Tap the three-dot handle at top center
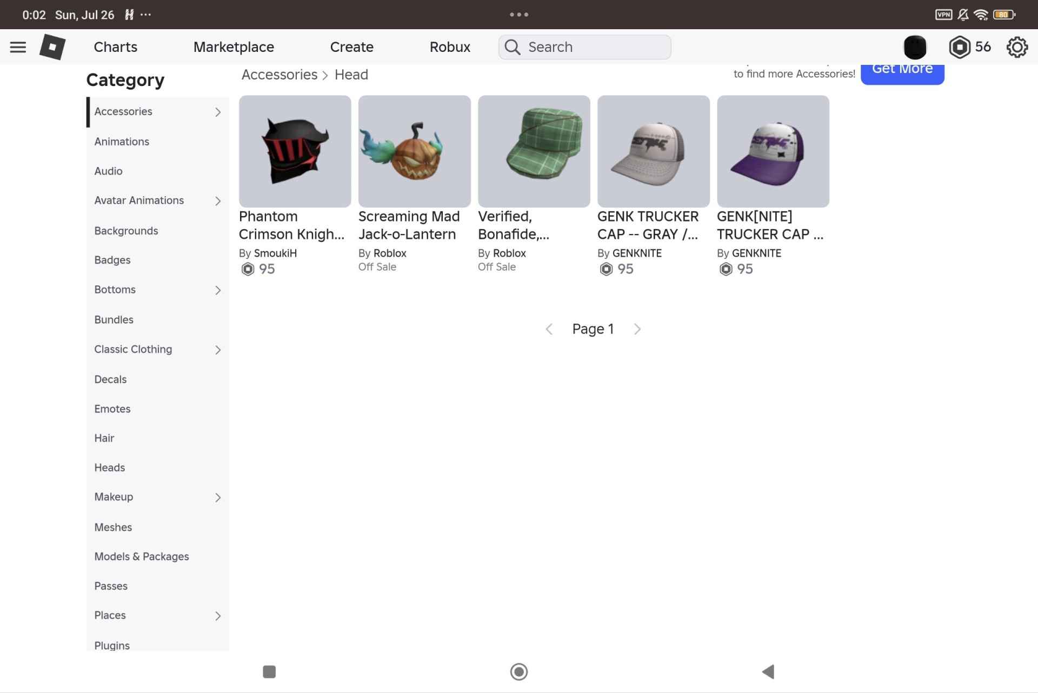 tap(519, 15)
